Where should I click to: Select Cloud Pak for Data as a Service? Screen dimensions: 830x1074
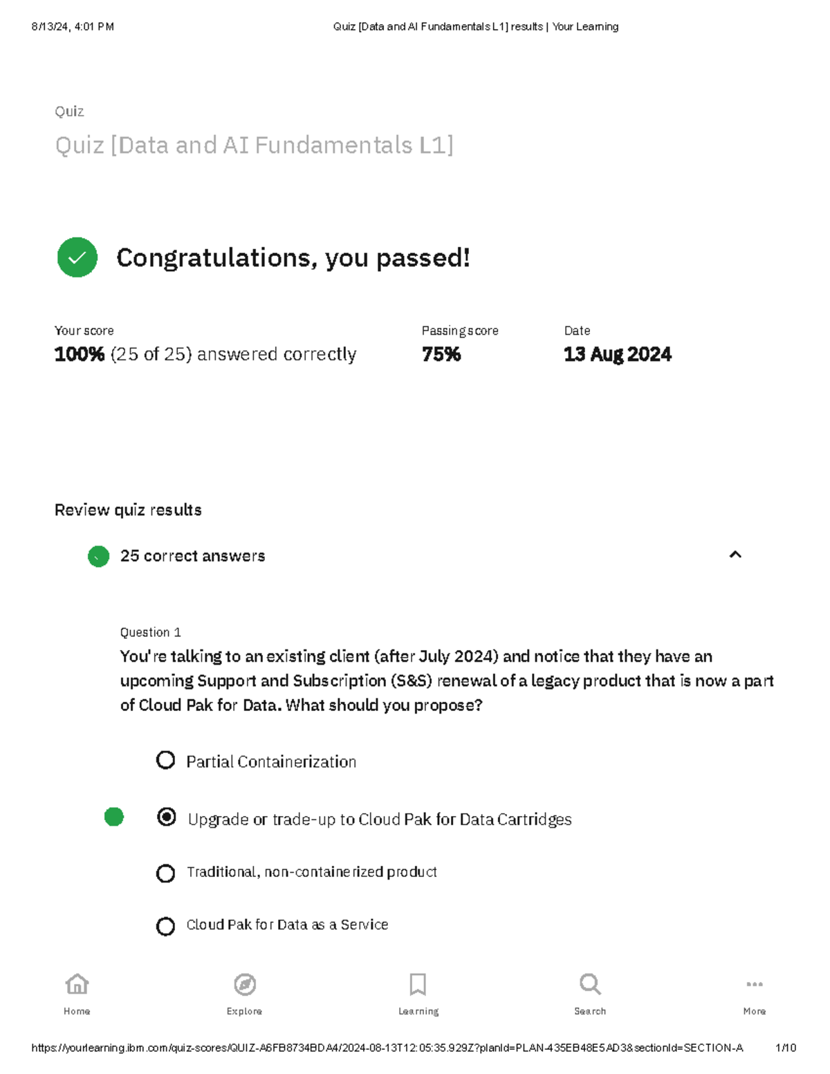[x=165, y=926]
